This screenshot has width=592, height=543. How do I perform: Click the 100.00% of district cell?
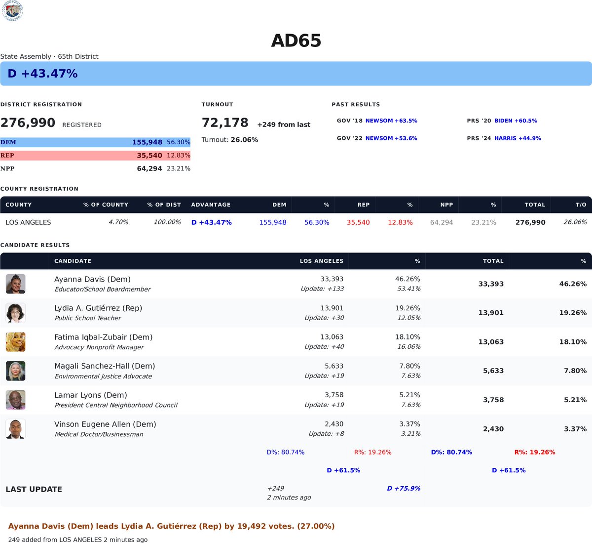click(167, 222)
